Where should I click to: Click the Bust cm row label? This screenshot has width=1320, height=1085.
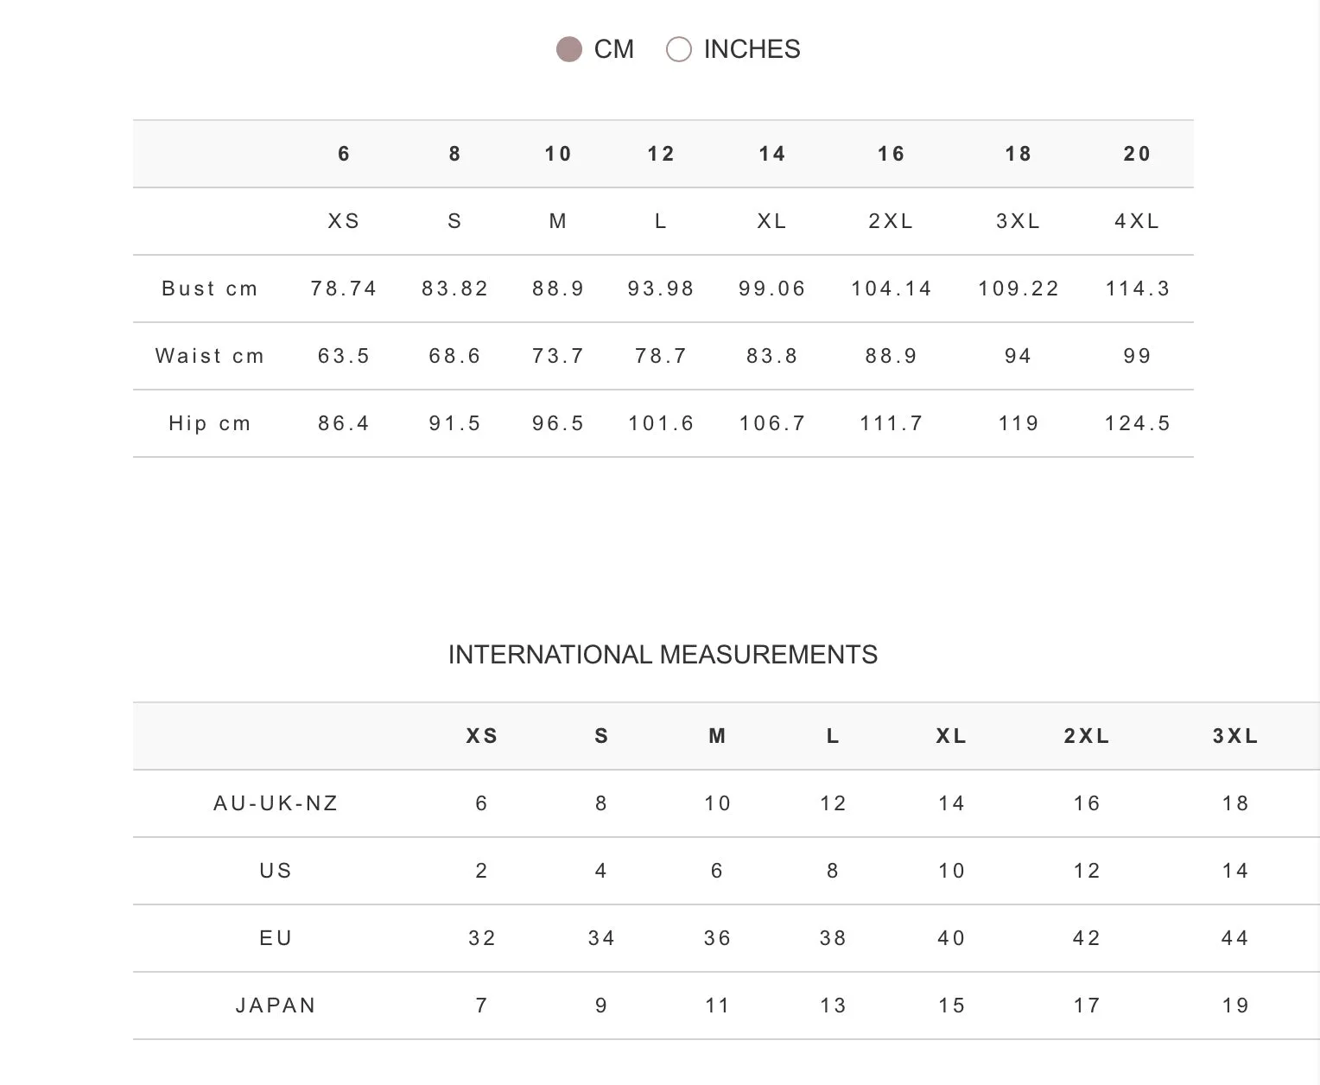coord(210,289)
